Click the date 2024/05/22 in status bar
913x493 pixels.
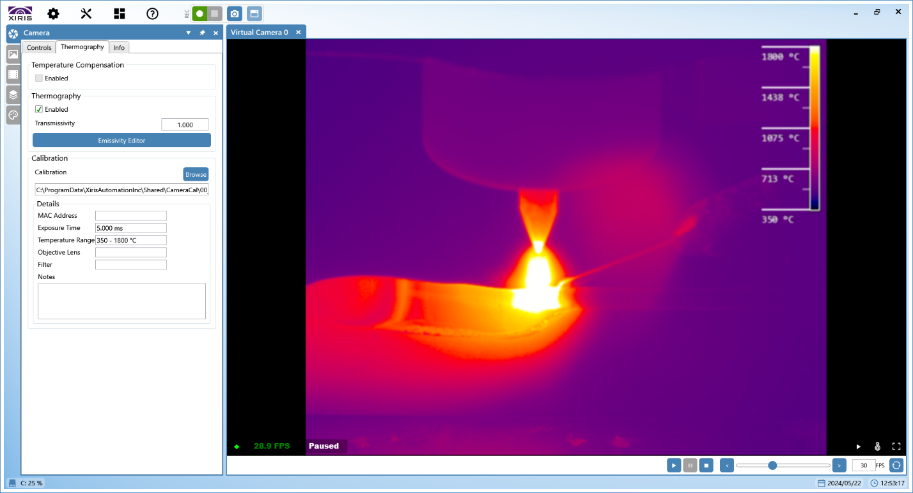coord(843,483)
